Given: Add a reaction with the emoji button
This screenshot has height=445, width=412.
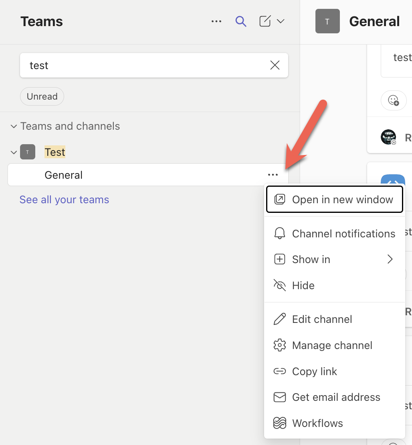Looking at the screenshot, I should pyautogui.click(x=394, y=100).
